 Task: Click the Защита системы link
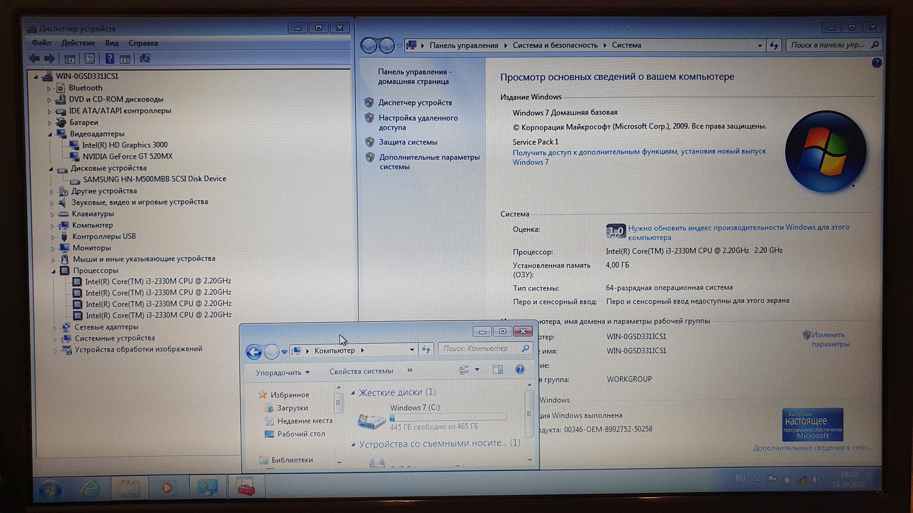[x=408, y=142]
